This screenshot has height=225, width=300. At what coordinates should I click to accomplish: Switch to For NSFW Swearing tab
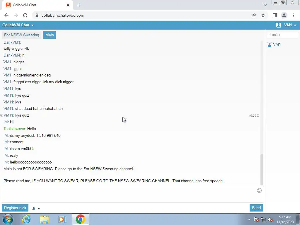[x=22, y=35]
